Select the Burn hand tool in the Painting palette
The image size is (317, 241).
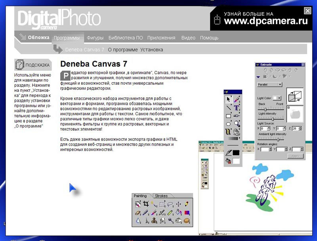tap(179, 220)
